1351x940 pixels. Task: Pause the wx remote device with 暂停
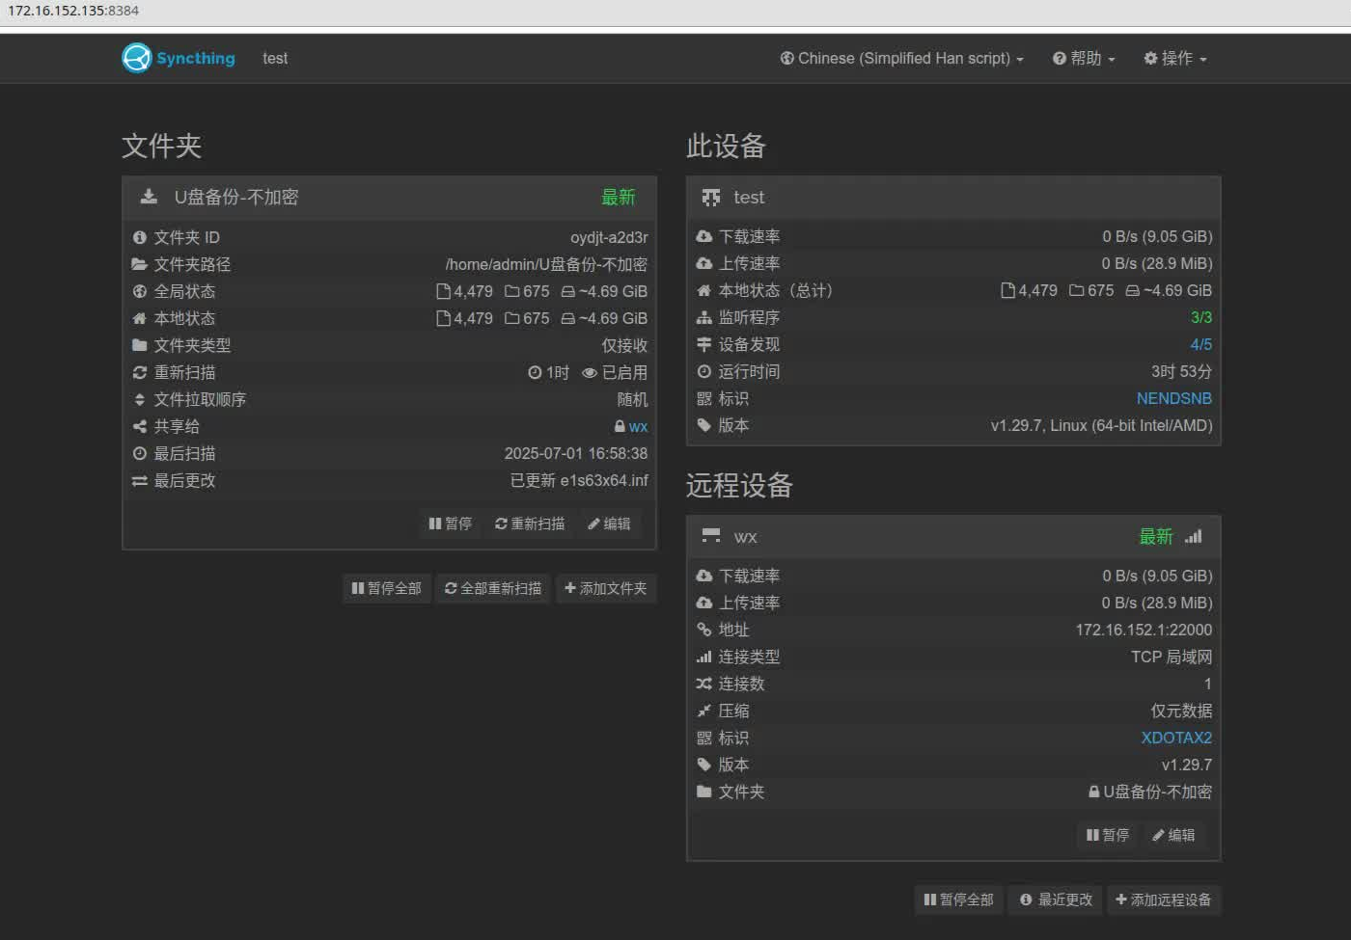click(x=1108, y=835)
